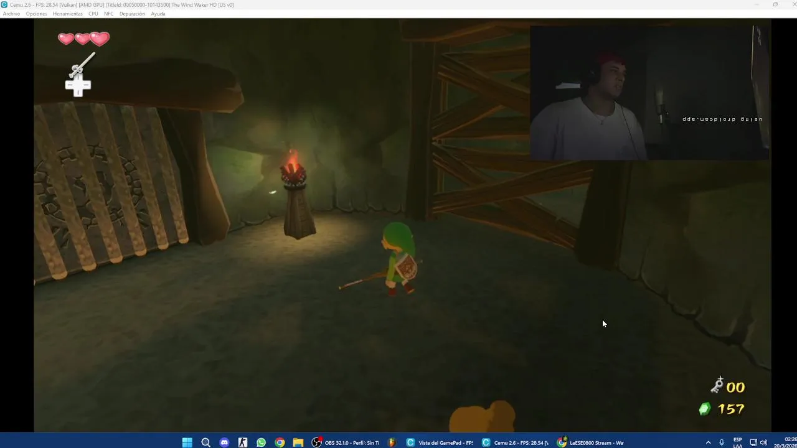Switch to Vista del GamePad window
Screen dimensions: 797x448
click(x=440, y=442)
